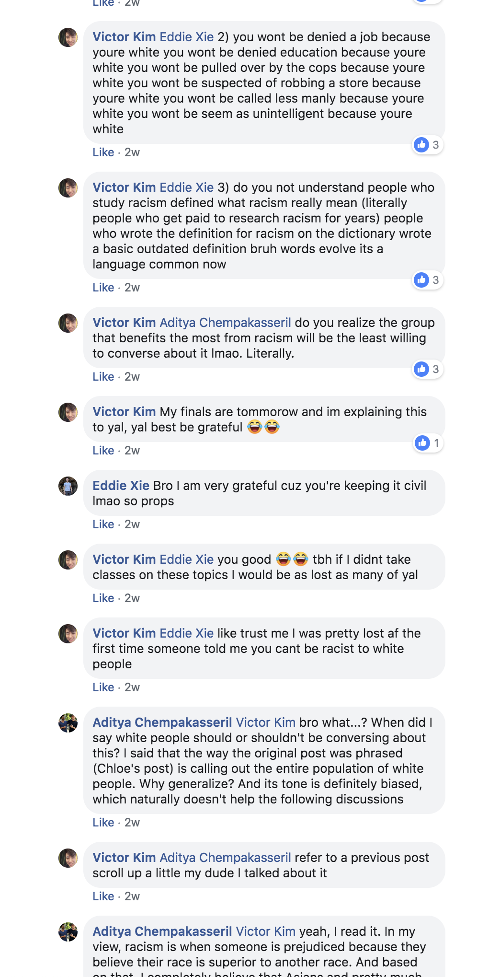Click the like reaction icon on Victor Kim's "2) you wont be denied a job" comment

point(421,144)
